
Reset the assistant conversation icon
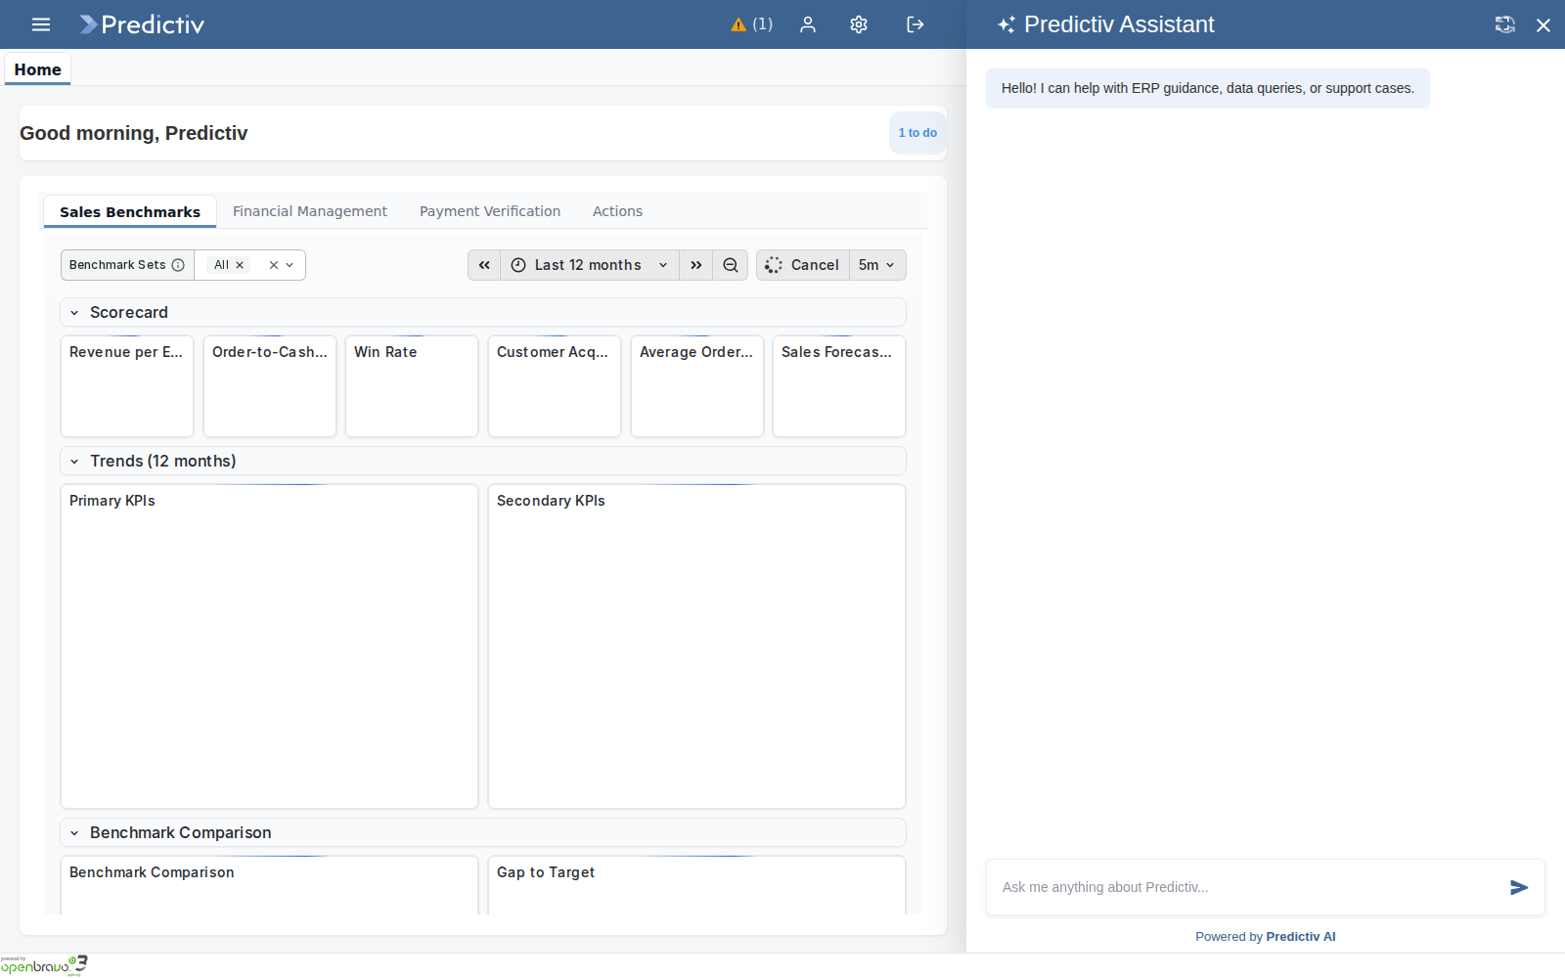click(x=1505, y=24)
